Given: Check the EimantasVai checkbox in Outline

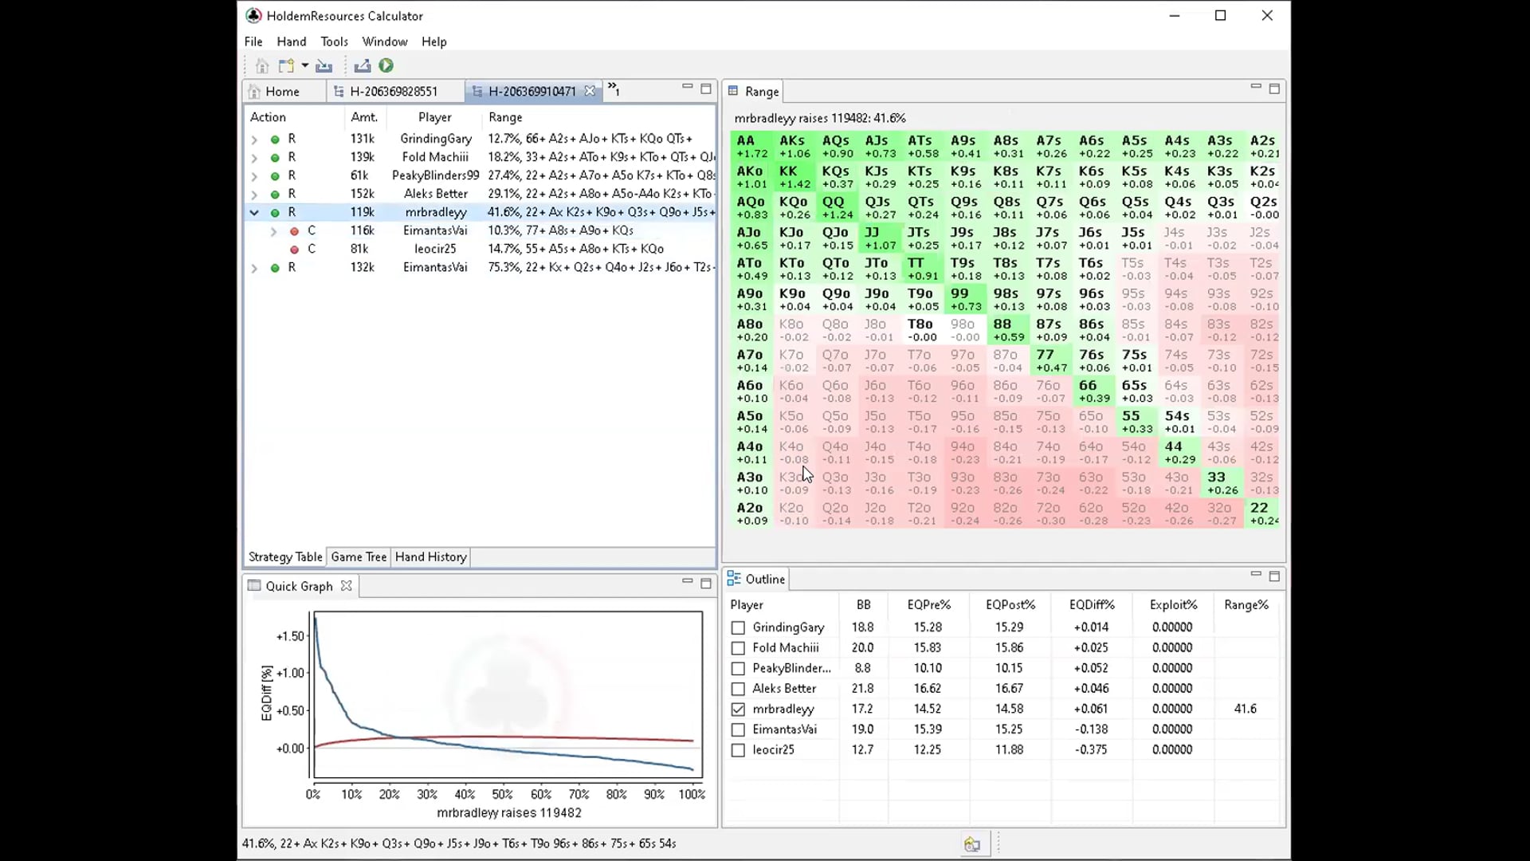Looking at the screenshot, I should (x=738, y=729).
